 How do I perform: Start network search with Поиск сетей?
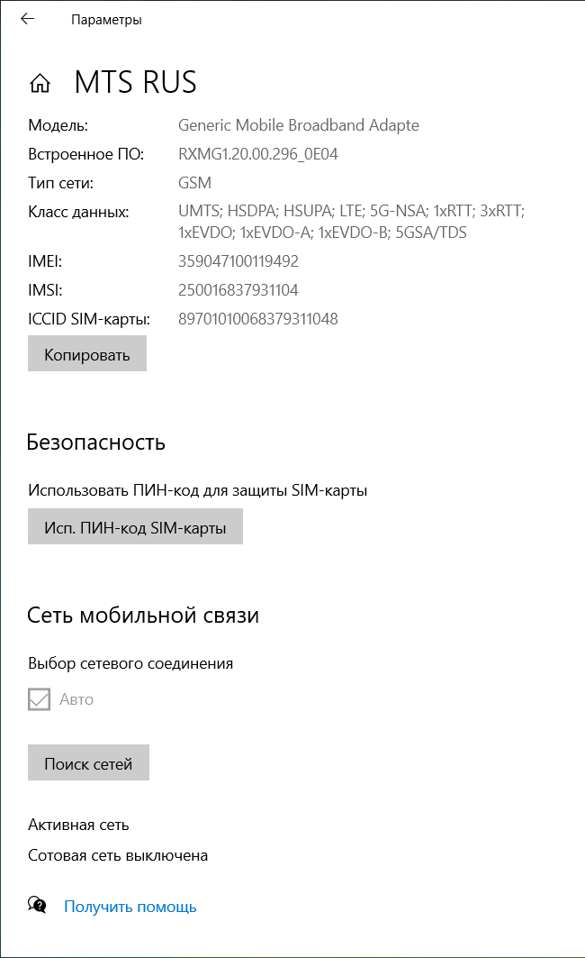[88, 763]
